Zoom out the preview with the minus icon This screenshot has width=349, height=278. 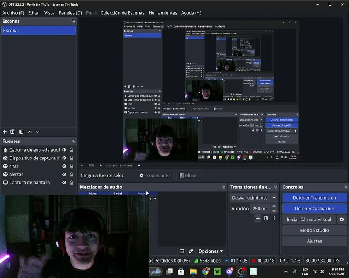82,166
